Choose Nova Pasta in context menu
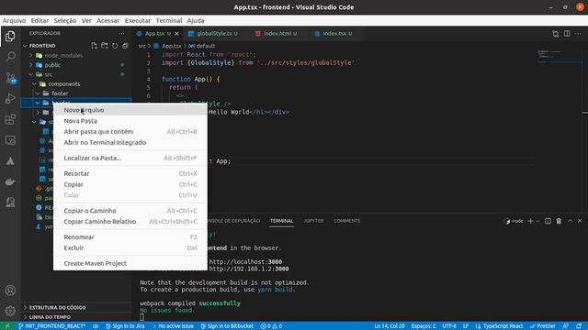Screen dimensions: 588x330 click(130, 121)
